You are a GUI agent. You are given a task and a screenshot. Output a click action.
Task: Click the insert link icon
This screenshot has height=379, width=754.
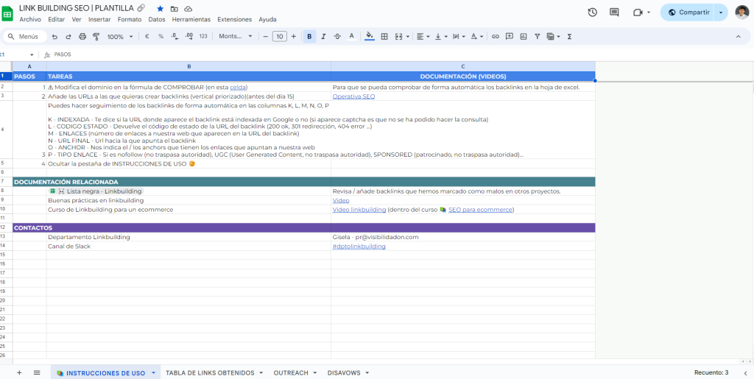pos(496,36)
